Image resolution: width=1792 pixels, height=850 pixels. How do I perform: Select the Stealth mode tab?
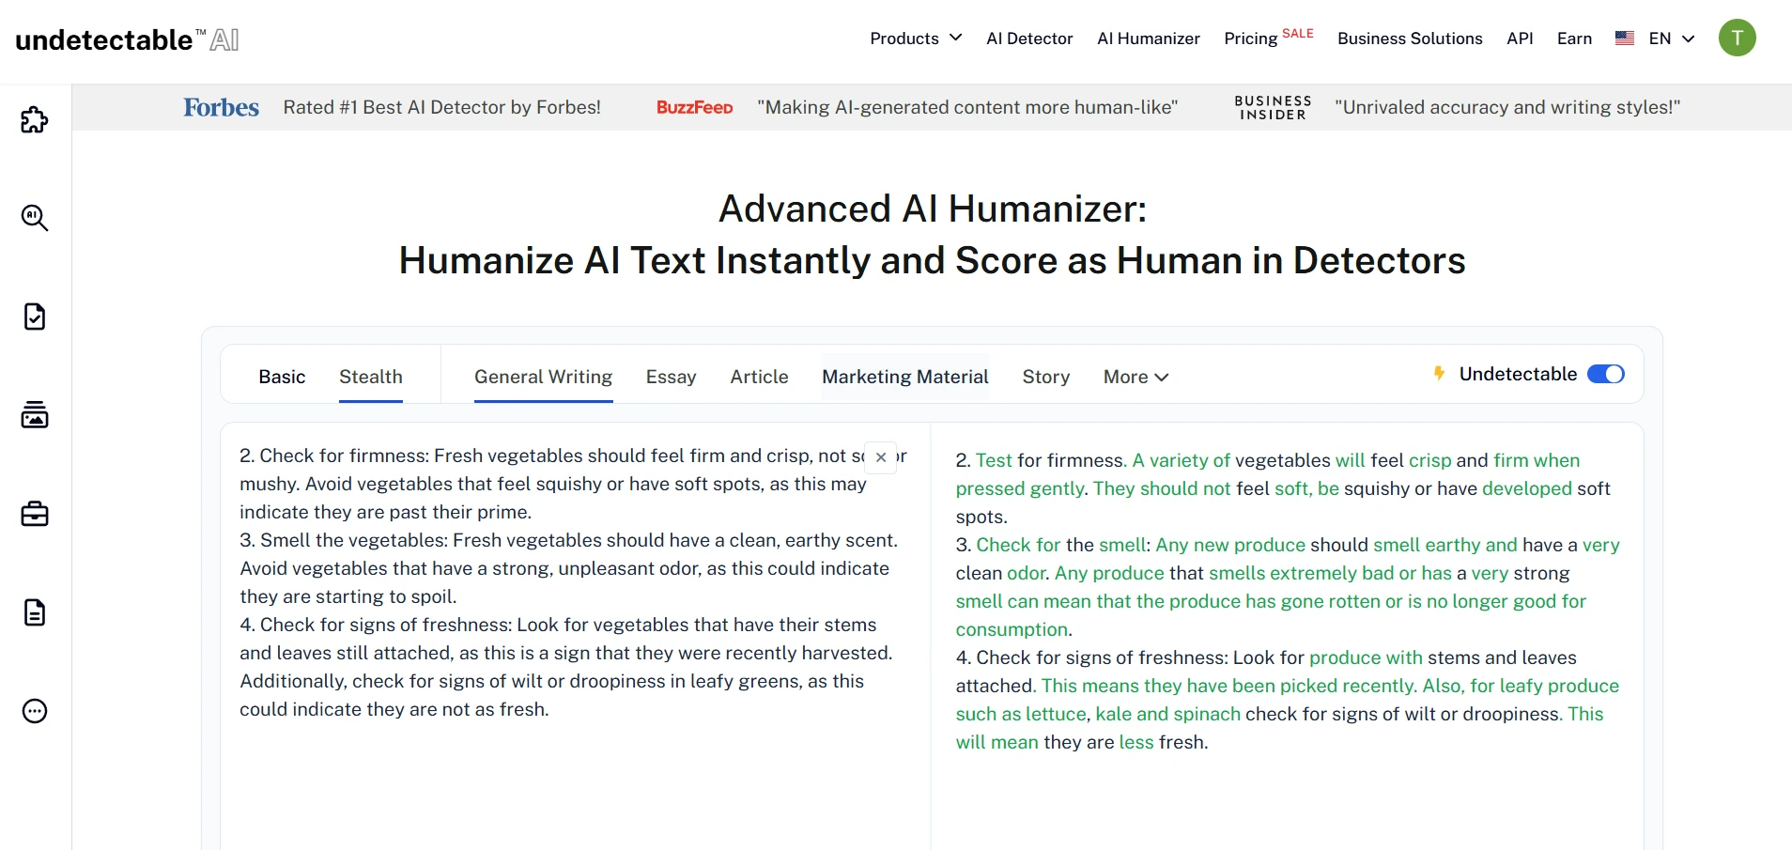[x=371, y=377]
